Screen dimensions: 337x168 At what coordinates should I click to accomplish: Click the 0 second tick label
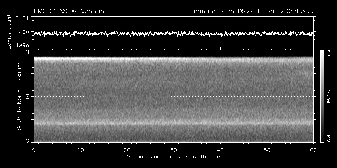[x=34, y=150]
